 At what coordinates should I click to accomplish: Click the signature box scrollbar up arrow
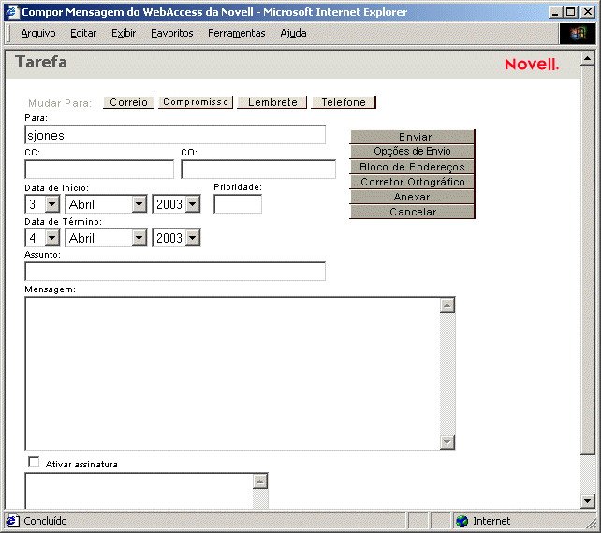tap(260, 481)
